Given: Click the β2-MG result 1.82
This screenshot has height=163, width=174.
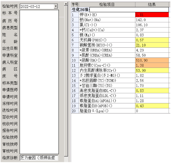Looking at the screenshot, I should click(152, 76).
